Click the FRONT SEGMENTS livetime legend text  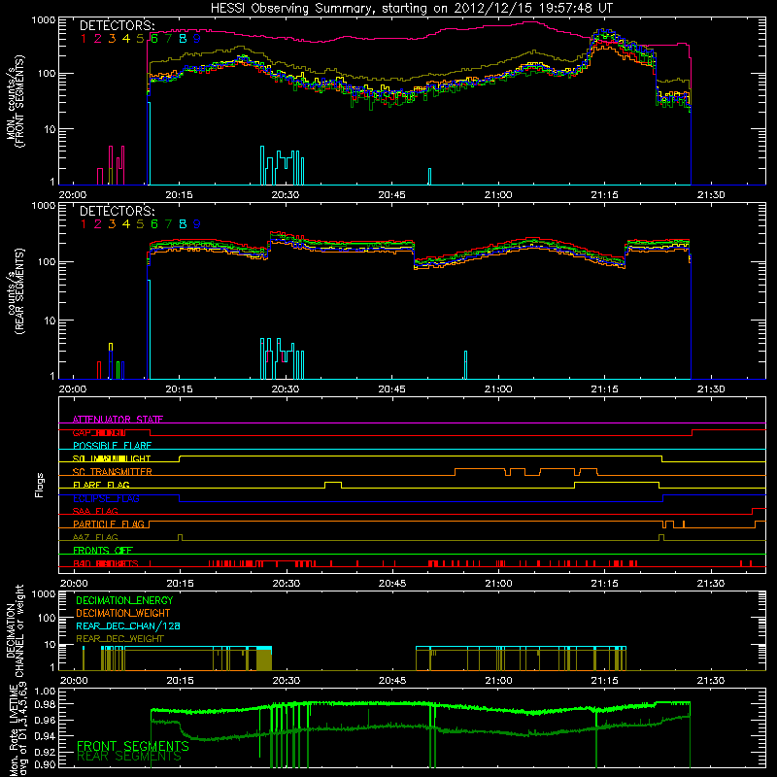click(x=133, y=746)
